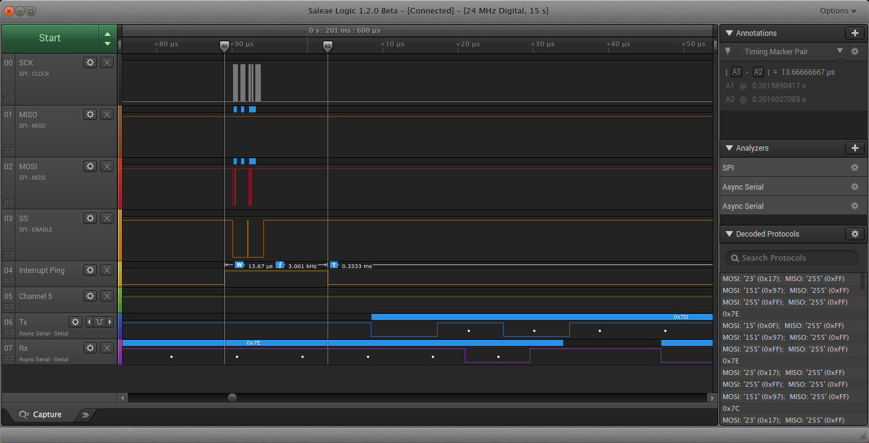Remove the MISO channel with X

click(107, 114)
